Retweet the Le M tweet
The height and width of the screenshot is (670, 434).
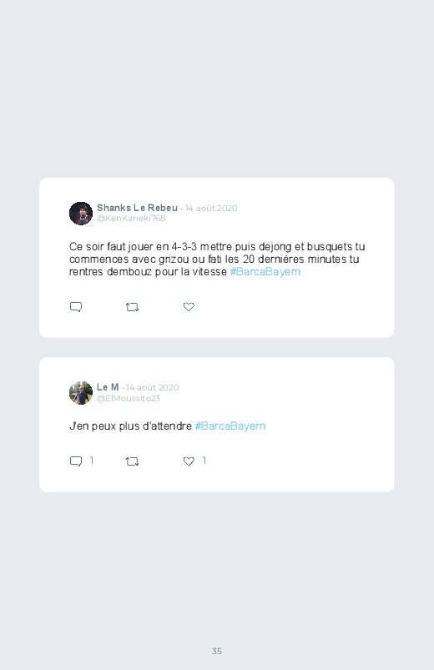pos(132,461)
